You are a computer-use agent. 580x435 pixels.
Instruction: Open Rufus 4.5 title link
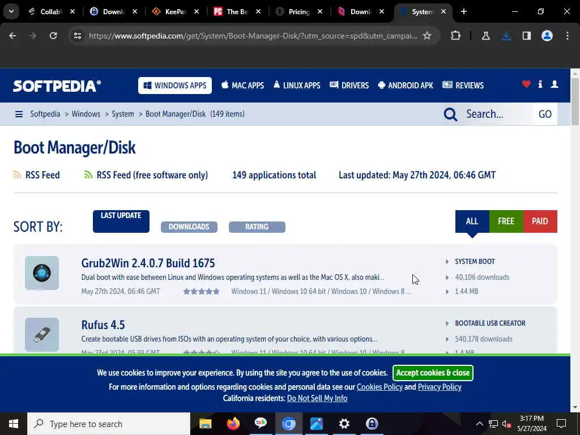[x=103, y=325]
